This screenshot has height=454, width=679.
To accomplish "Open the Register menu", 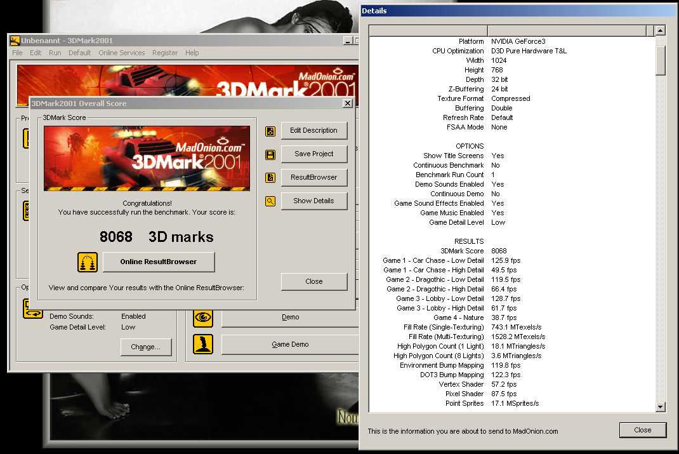I will pyautogui.click(x=165, y=53).
